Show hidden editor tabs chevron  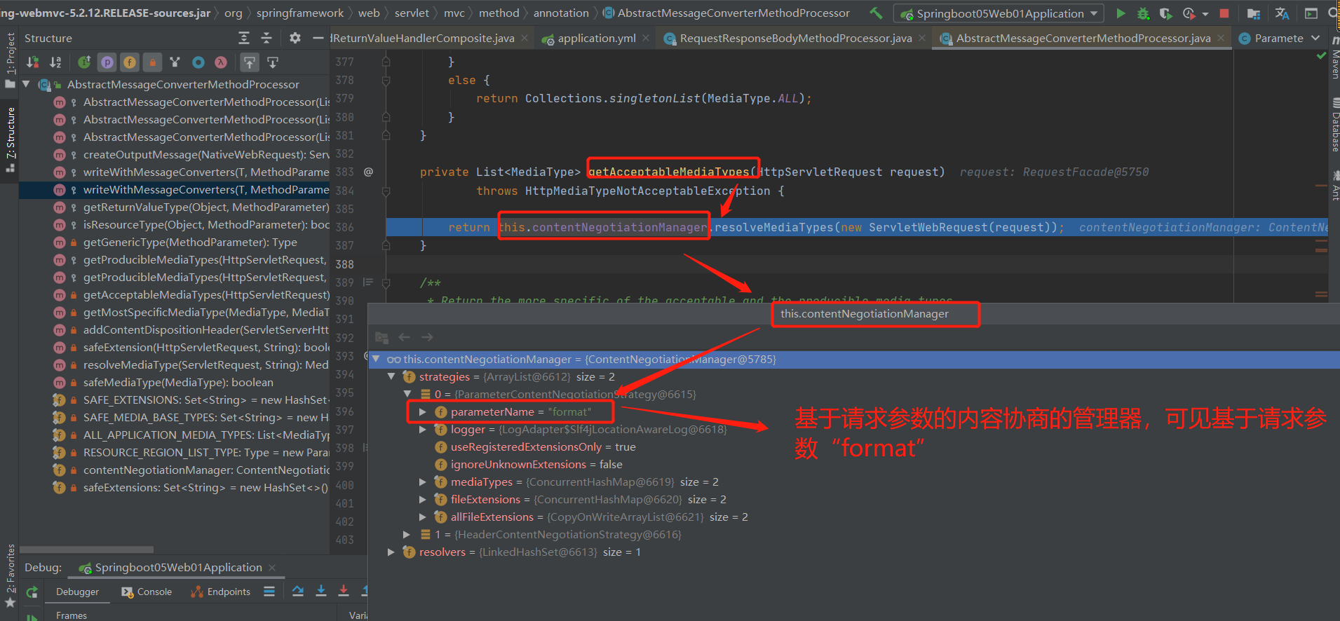(x=1315, y=38)
